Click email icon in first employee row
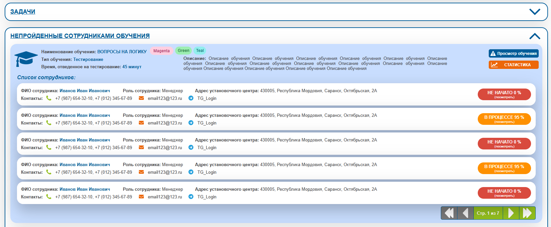551x227 pixels. tap(141, 98)
